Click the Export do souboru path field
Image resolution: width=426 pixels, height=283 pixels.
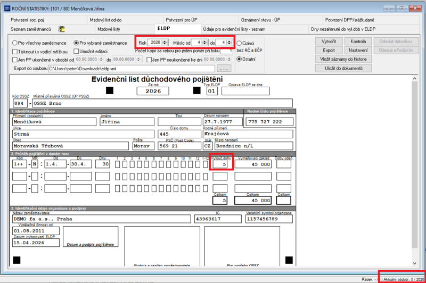coord(131,69)
